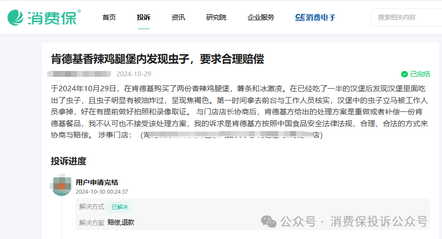Image resolution: width=442 pixels, height=239 pixels.
Task: Click the CE消费电子 logo link
Action: (315, 17)
